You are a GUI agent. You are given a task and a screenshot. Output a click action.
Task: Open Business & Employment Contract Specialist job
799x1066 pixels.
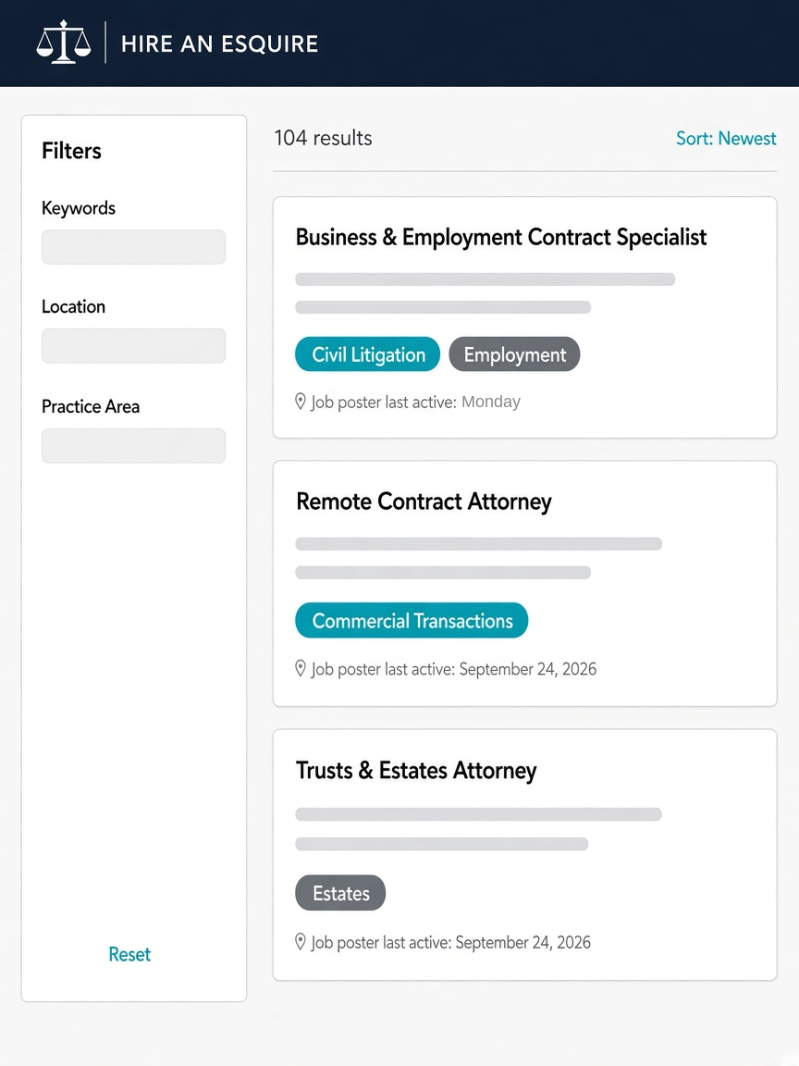pos(500,237)
